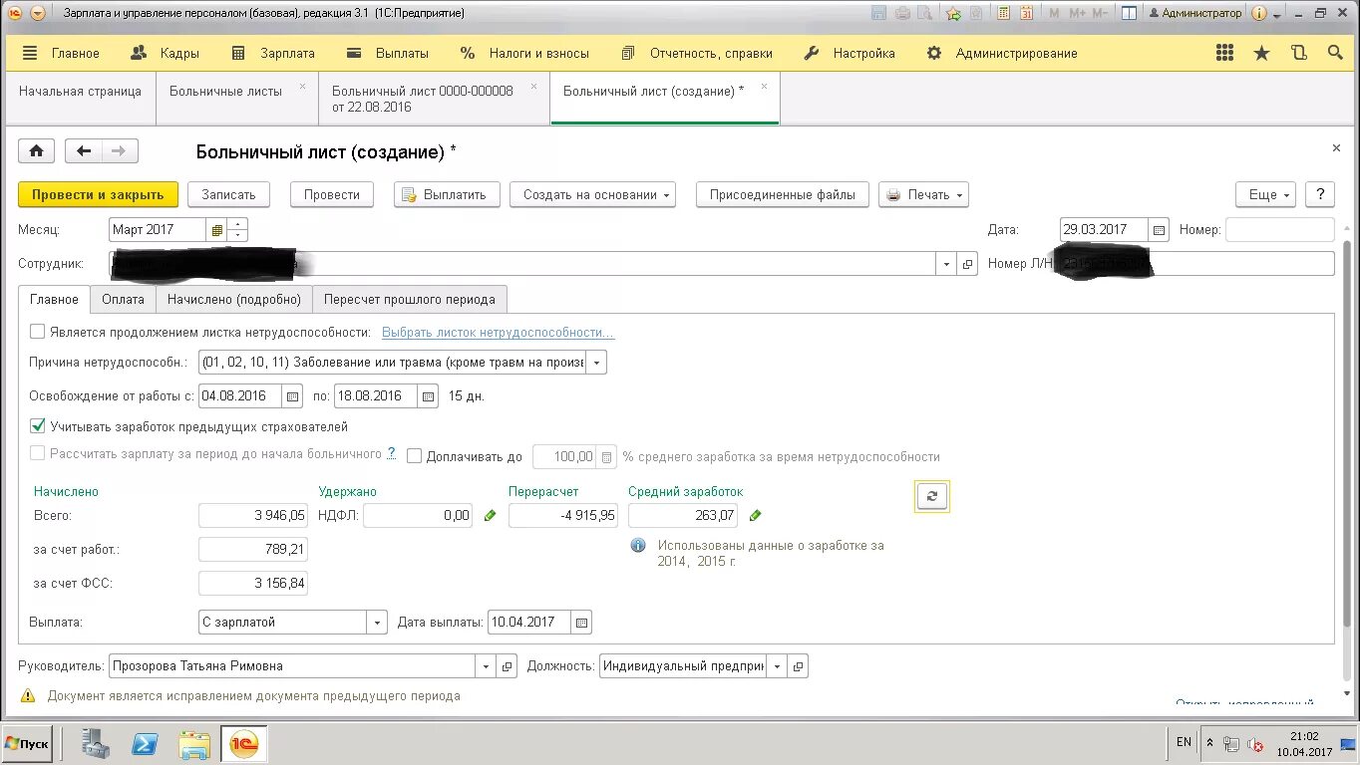Viewport: 1360px width, 765px height.
Task: Open date picker for Дата 29.03.2017
Action: 1159,230
